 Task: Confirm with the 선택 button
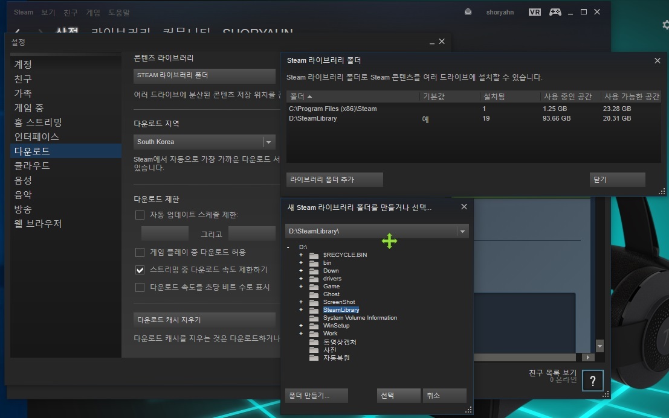coord(398,396)
